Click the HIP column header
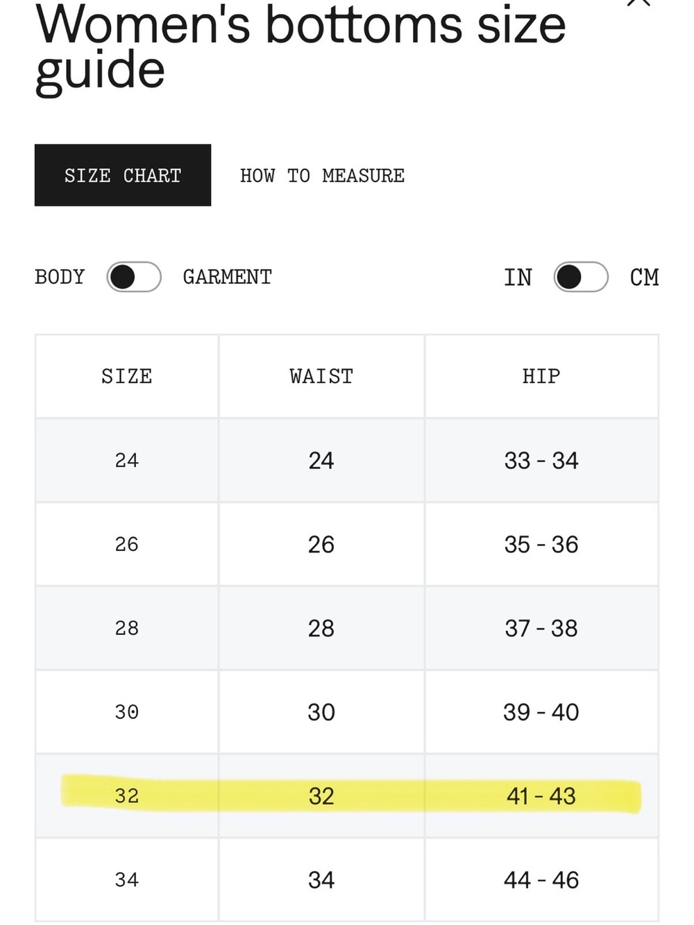 tap(541, 376)
